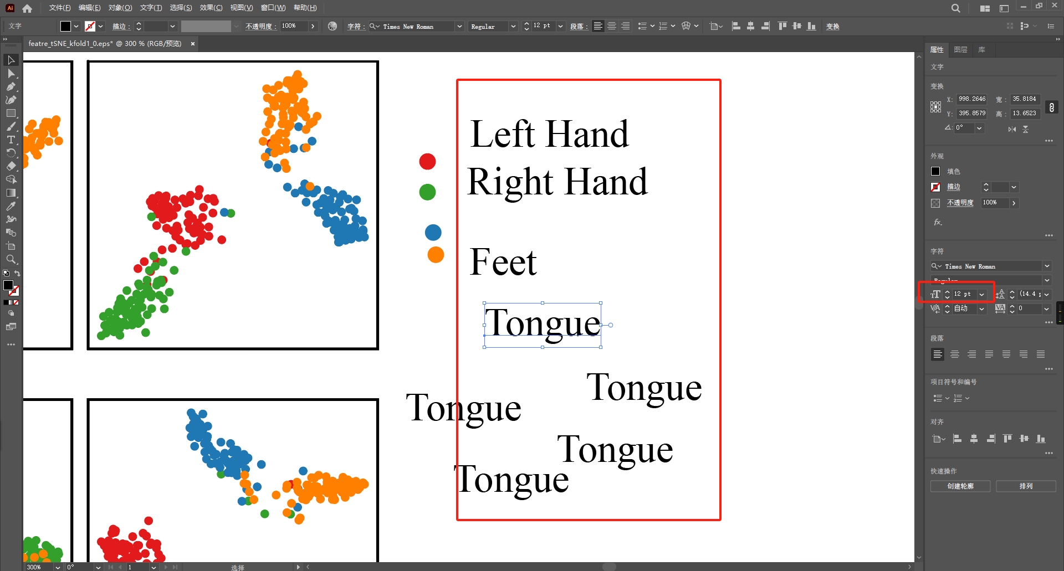1064x571 pixels.
Task: Select the Shape Builder tool
Action: (x=11, y=179)
